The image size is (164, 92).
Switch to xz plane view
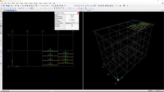pos(45,6)
